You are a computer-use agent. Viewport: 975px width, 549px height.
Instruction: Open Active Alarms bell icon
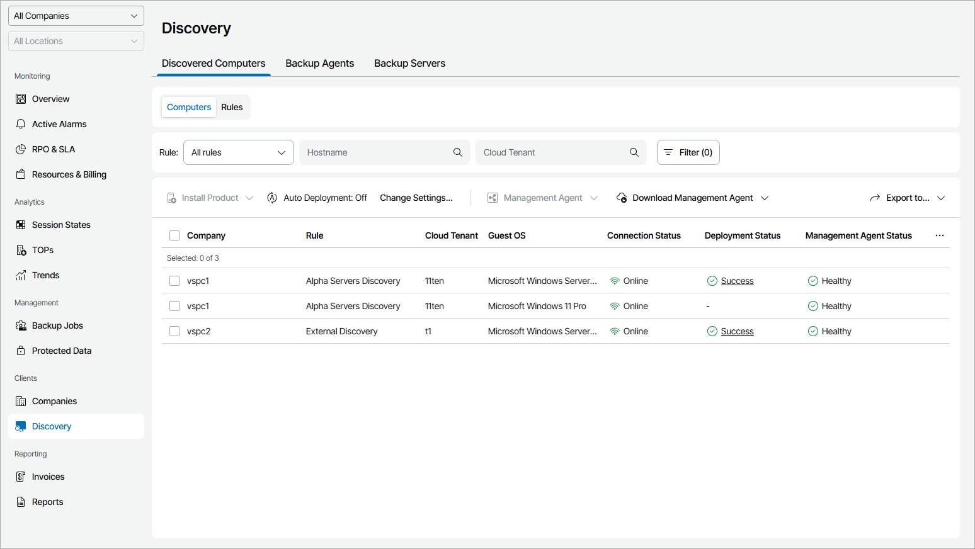tap(21, 124)
